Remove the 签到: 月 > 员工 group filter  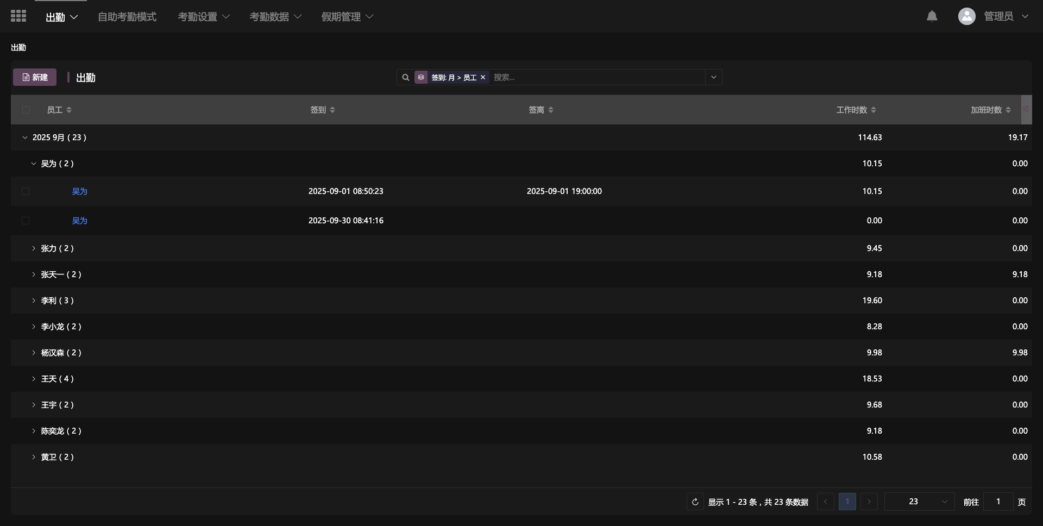(483, 78)
